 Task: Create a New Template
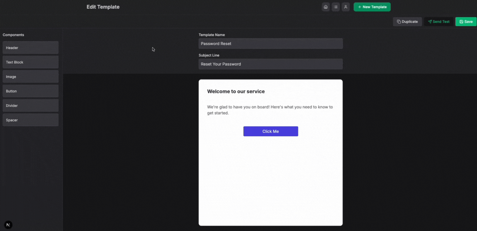pyautogui.click(x=372, y=7)
